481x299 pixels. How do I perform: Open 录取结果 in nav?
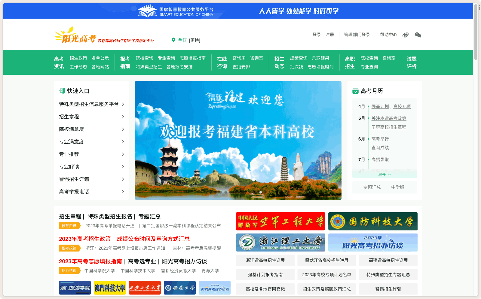320,58
